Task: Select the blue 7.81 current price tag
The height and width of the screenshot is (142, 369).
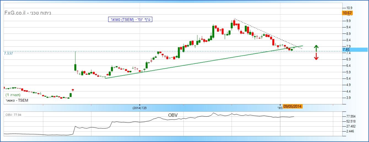Action: click(x=346, y=50)
